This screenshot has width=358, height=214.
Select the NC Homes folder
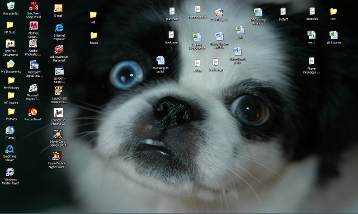(x=11, y=96)
